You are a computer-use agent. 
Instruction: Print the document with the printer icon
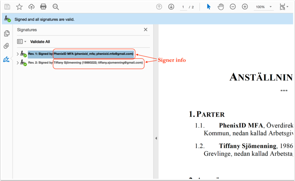point(43,7)
